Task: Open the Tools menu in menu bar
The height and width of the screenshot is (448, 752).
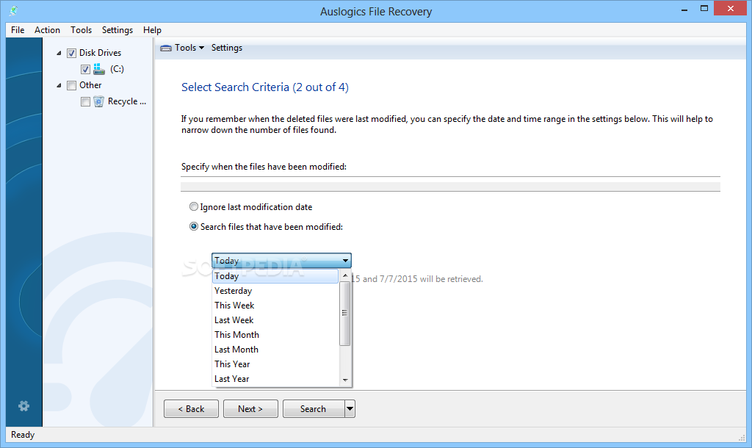Action: click(x=81, y=29)
